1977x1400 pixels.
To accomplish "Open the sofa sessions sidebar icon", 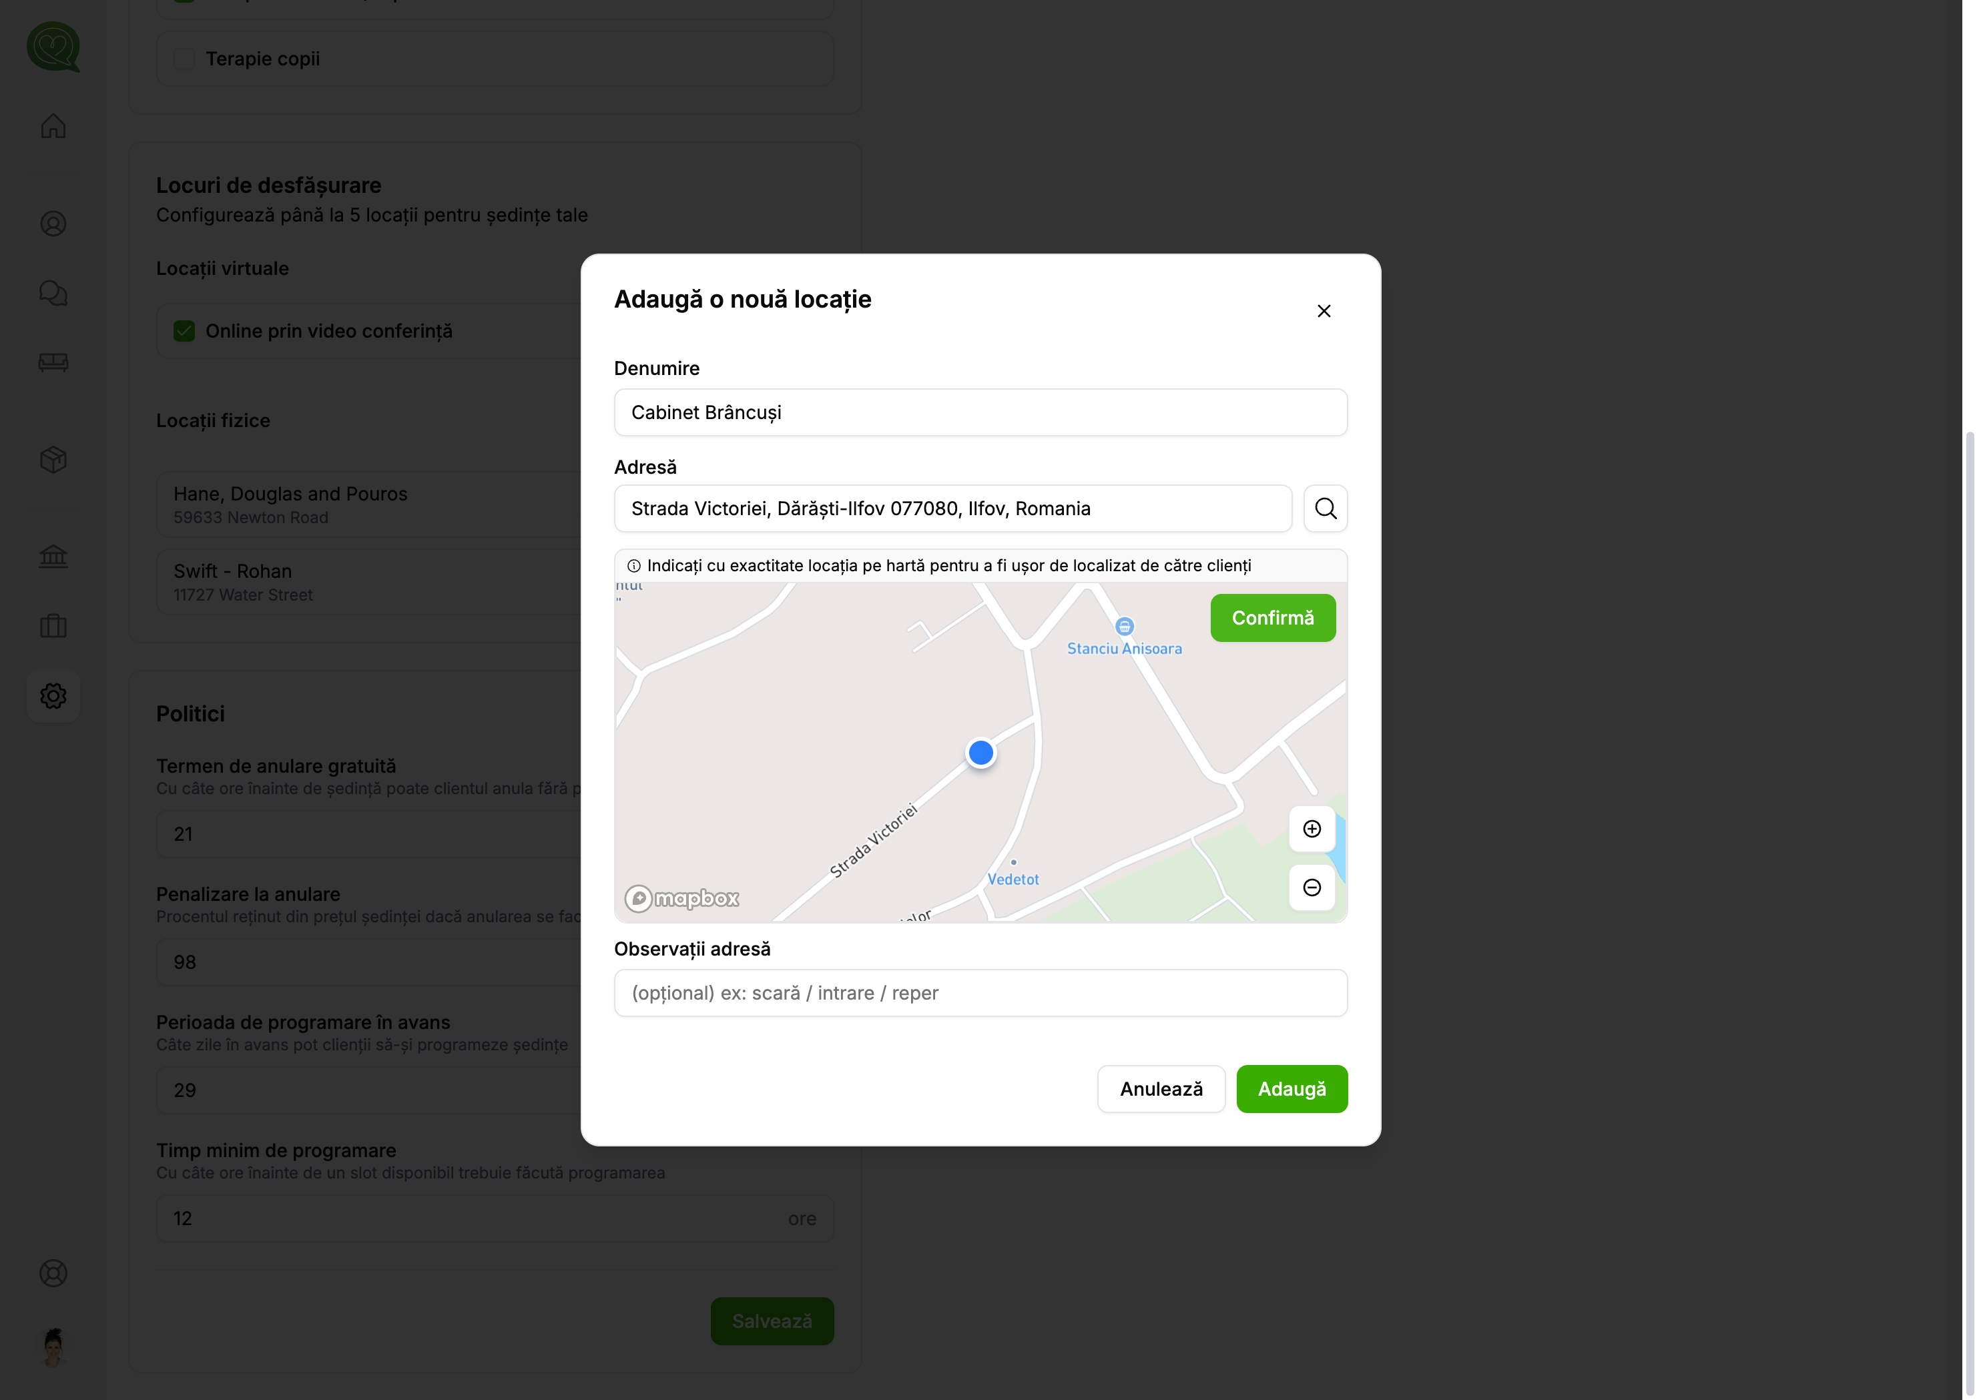I will point(53,362).
